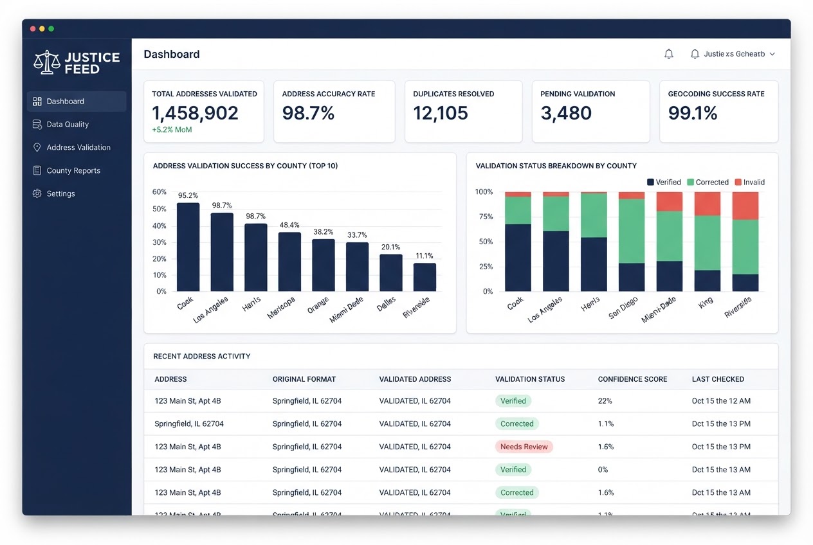The width and height of the screenshot is (813, 545).
Task: Click the 1.6% score in Needs Review row
Action: [606, 447]
